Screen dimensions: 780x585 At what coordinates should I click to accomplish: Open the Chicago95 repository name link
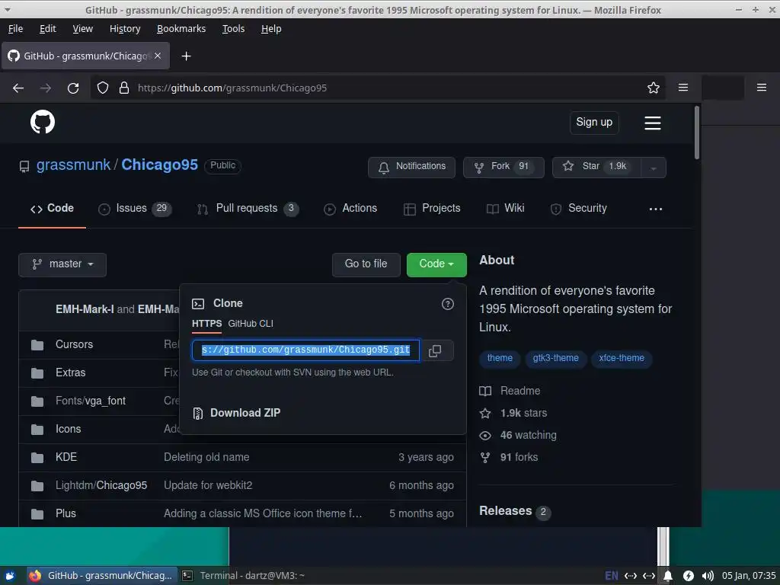point(160,165)
